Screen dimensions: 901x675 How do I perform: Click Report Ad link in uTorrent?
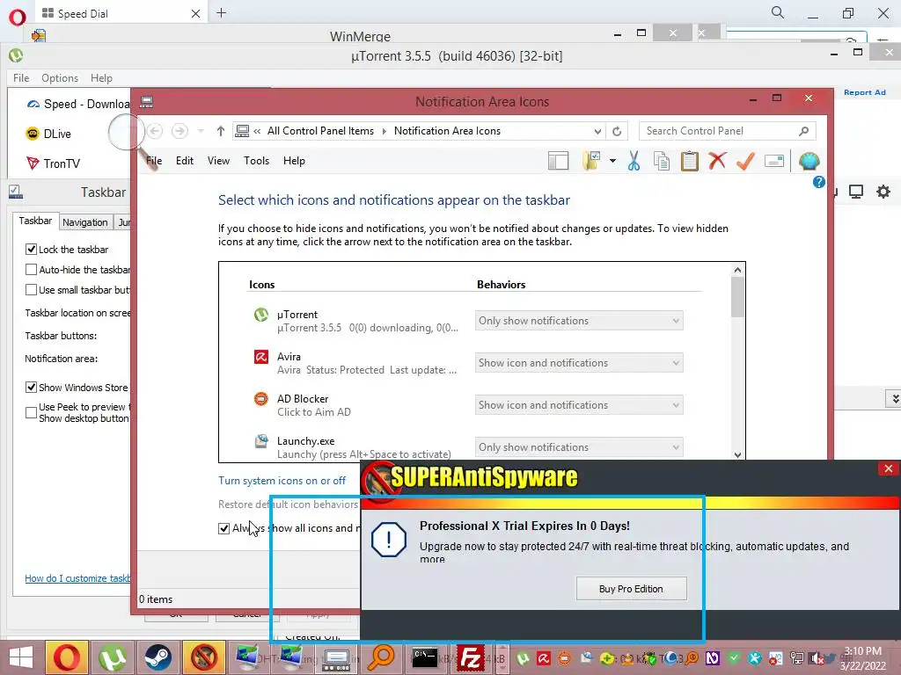864,92
